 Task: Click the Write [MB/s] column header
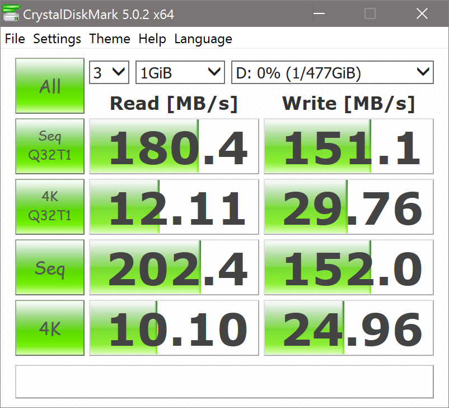pos(348,104)
